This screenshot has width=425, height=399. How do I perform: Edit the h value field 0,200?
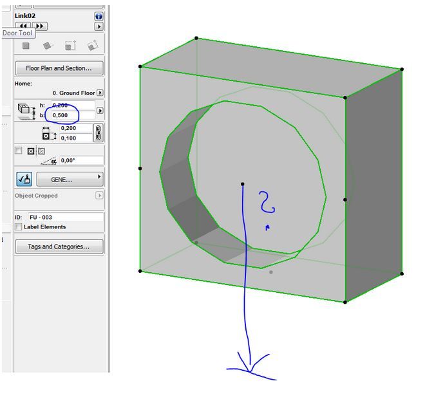point(73,105)
